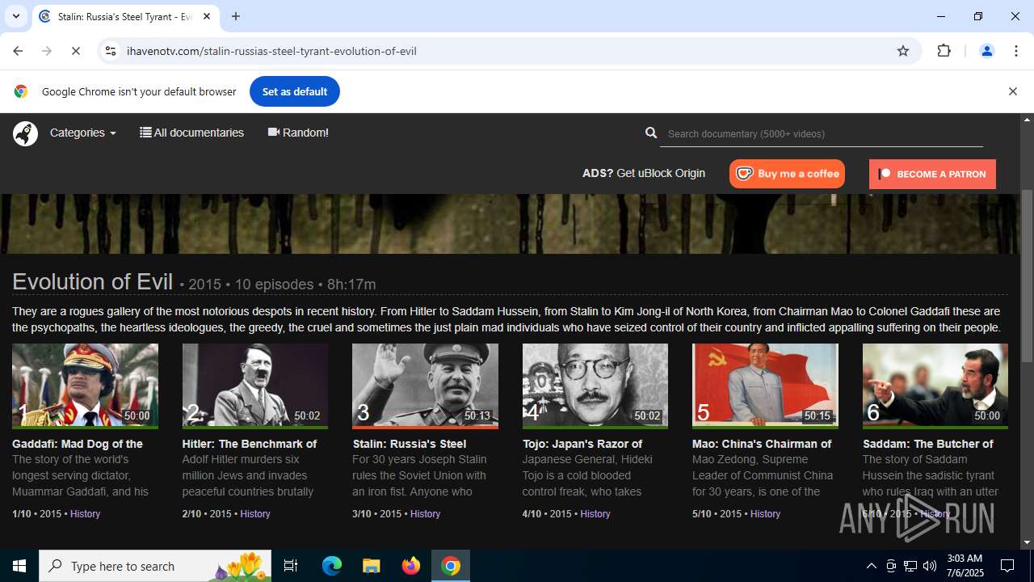
Task: Click the address bar URL
Action: [271, 51]
